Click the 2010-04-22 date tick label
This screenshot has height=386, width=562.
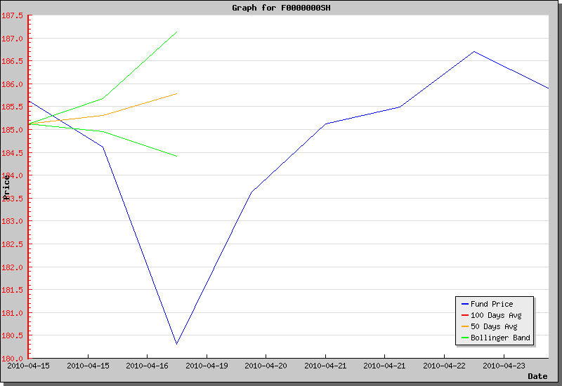coord(445,366)
